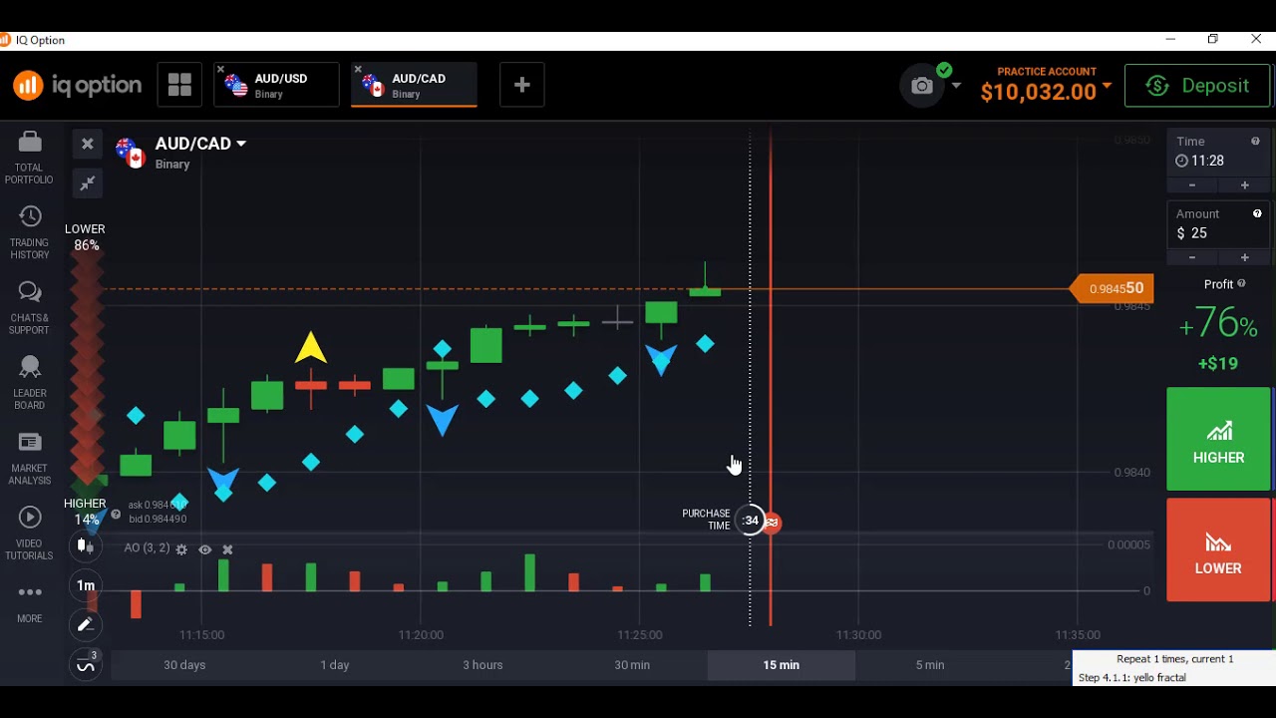
Task: Take a chart screenshot with camera icon
Action: (x=922, y=86)
